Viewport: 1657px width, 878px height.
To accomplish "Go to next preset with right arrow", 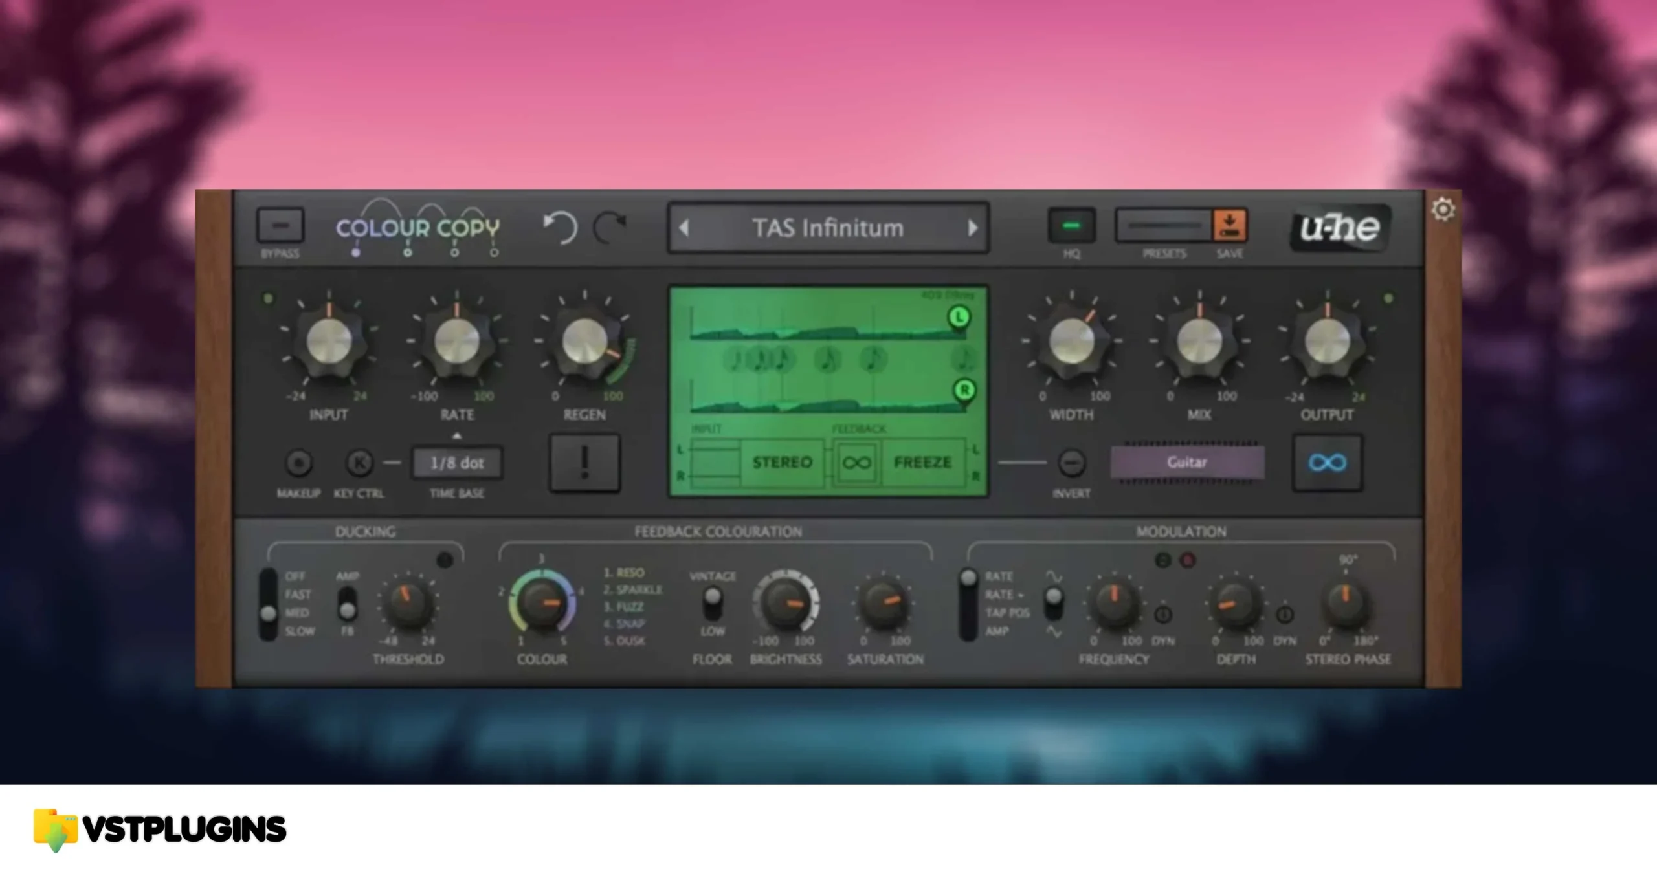I will [972, 228].
